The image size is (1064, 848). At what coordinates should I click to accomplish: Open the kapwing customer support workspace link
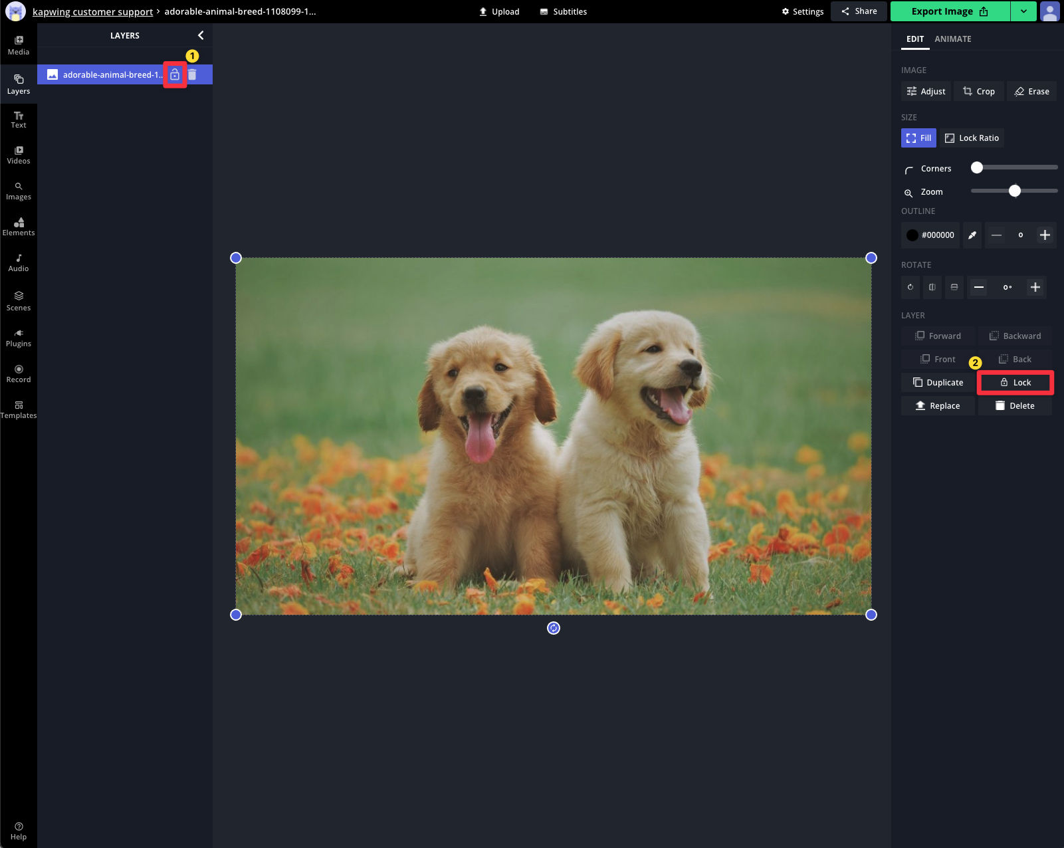click(92, 12)
